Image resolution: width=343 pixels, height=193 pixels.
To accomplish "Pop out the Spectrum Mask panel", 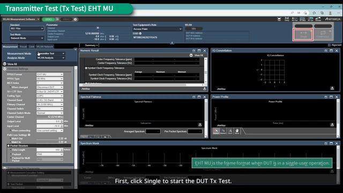I will (326, 143).
